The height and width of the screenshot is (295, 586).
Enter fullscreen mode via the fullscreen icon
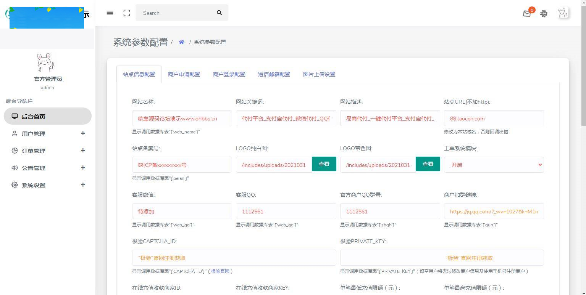coord(126,13)
